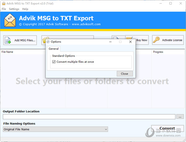Maximize the main Advik window

(170, 3)
